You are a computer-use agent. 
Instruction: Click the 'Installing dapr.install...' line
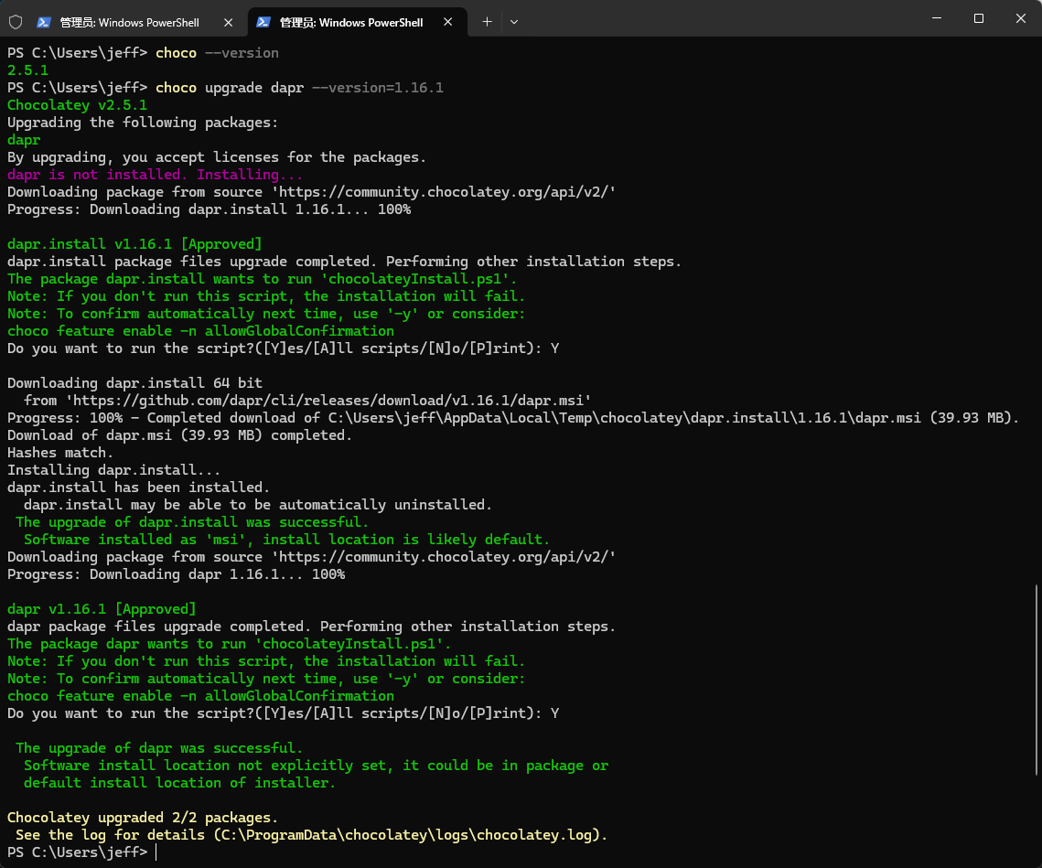tap(113, 470)
